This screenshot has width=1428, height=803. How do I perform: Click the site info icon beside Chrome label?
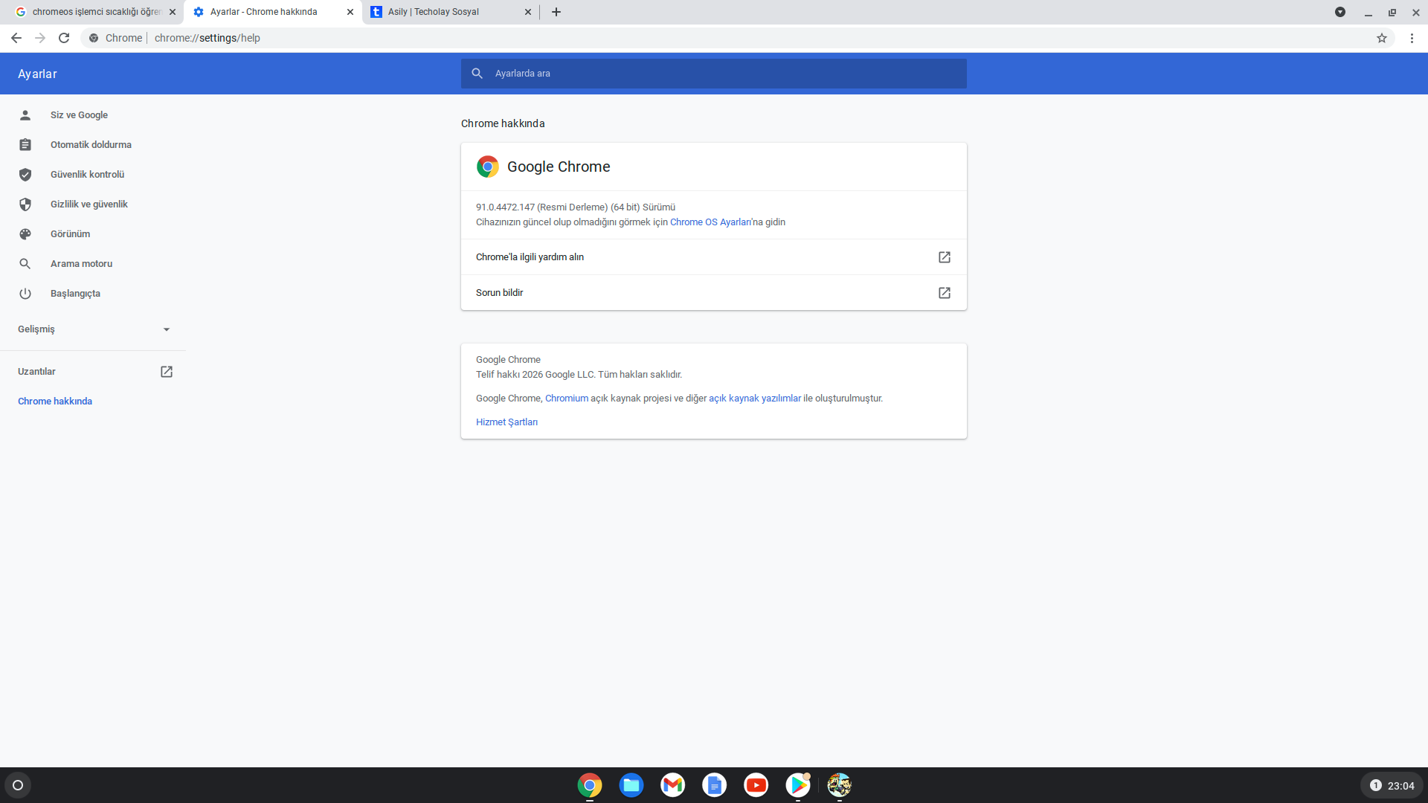tap(94, 38)
